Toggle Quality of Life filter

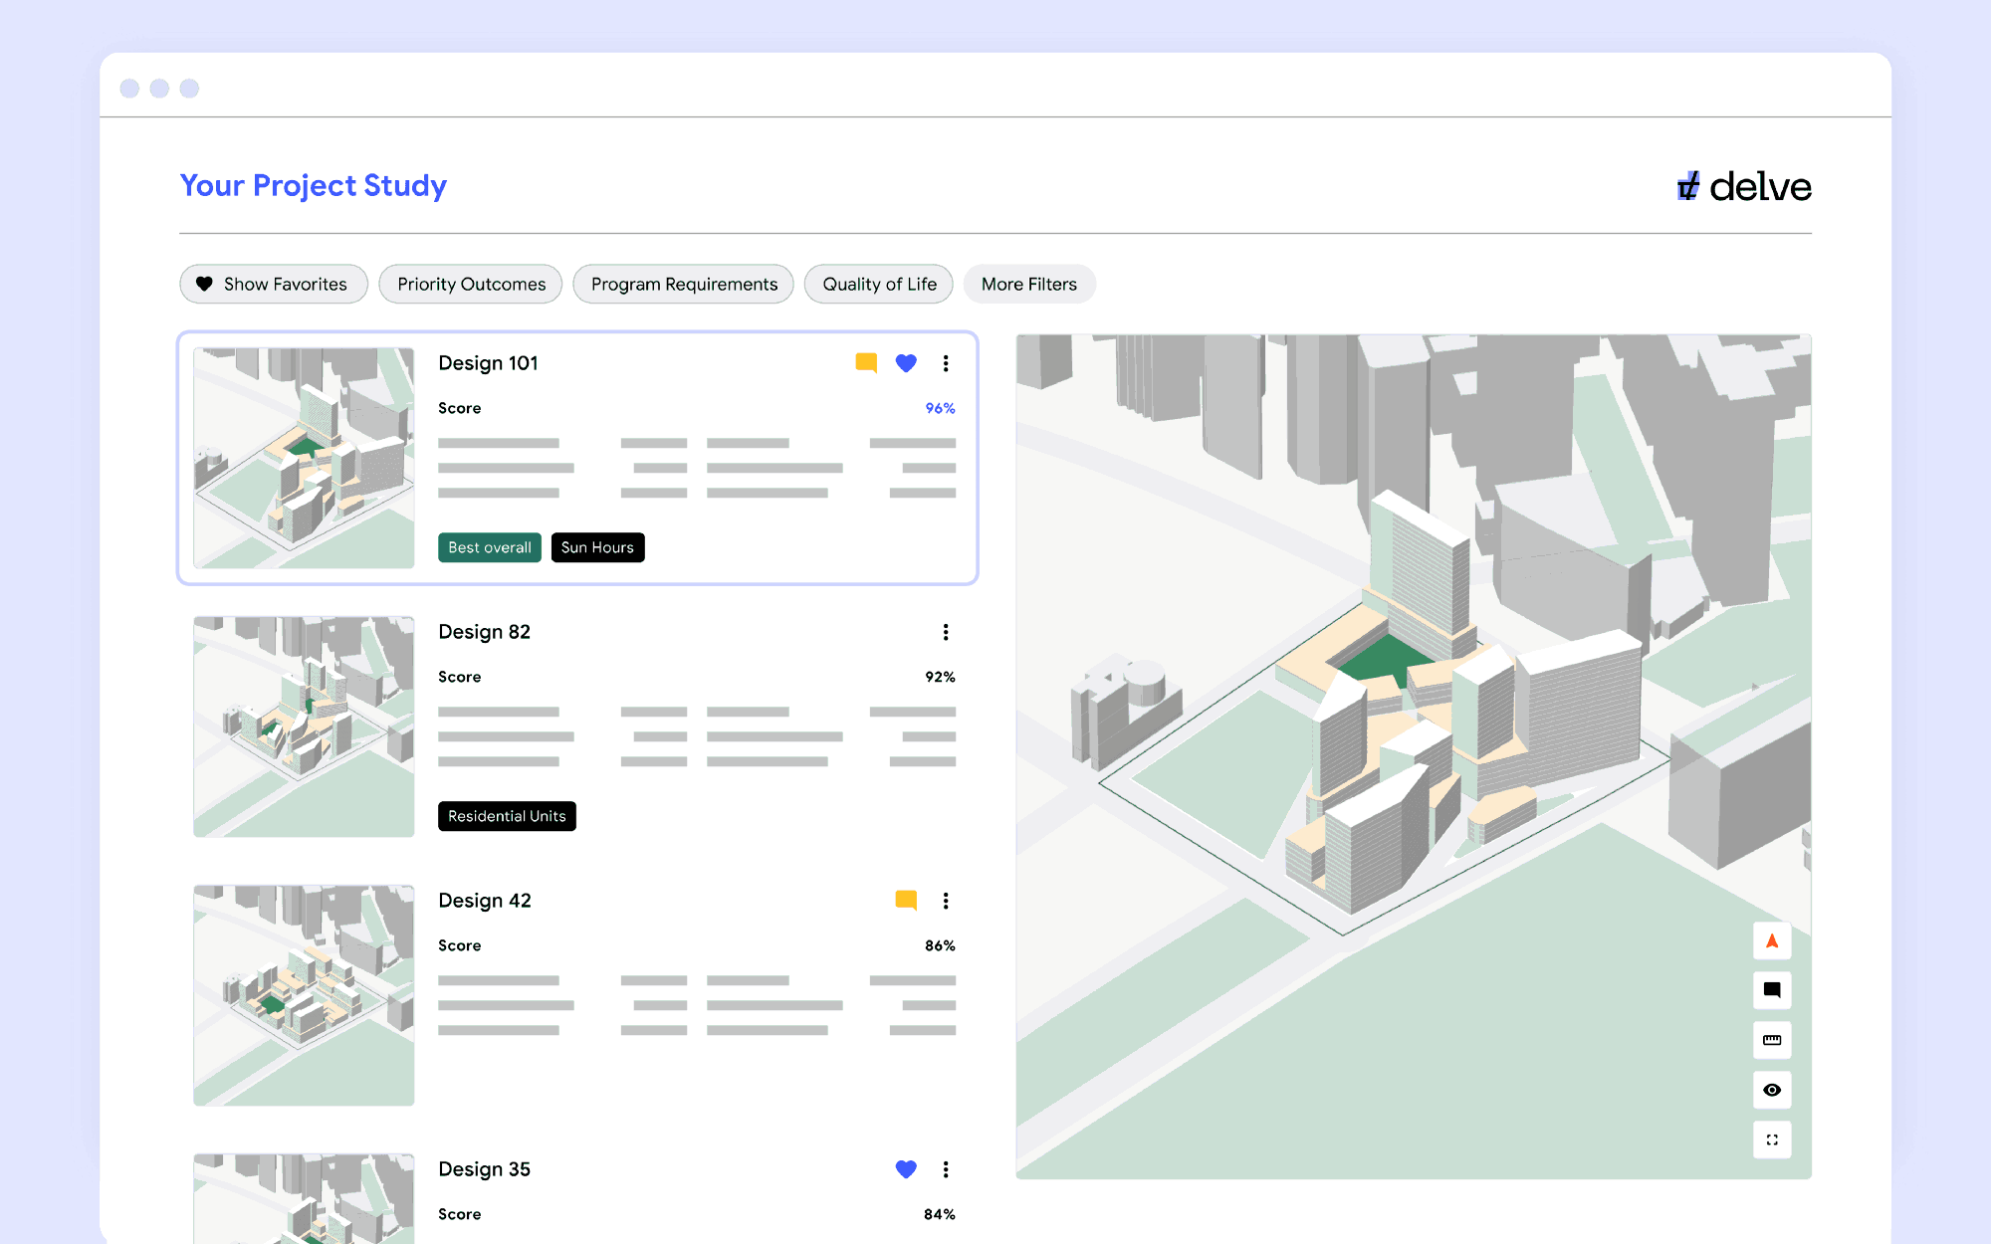tap(880, 284)
